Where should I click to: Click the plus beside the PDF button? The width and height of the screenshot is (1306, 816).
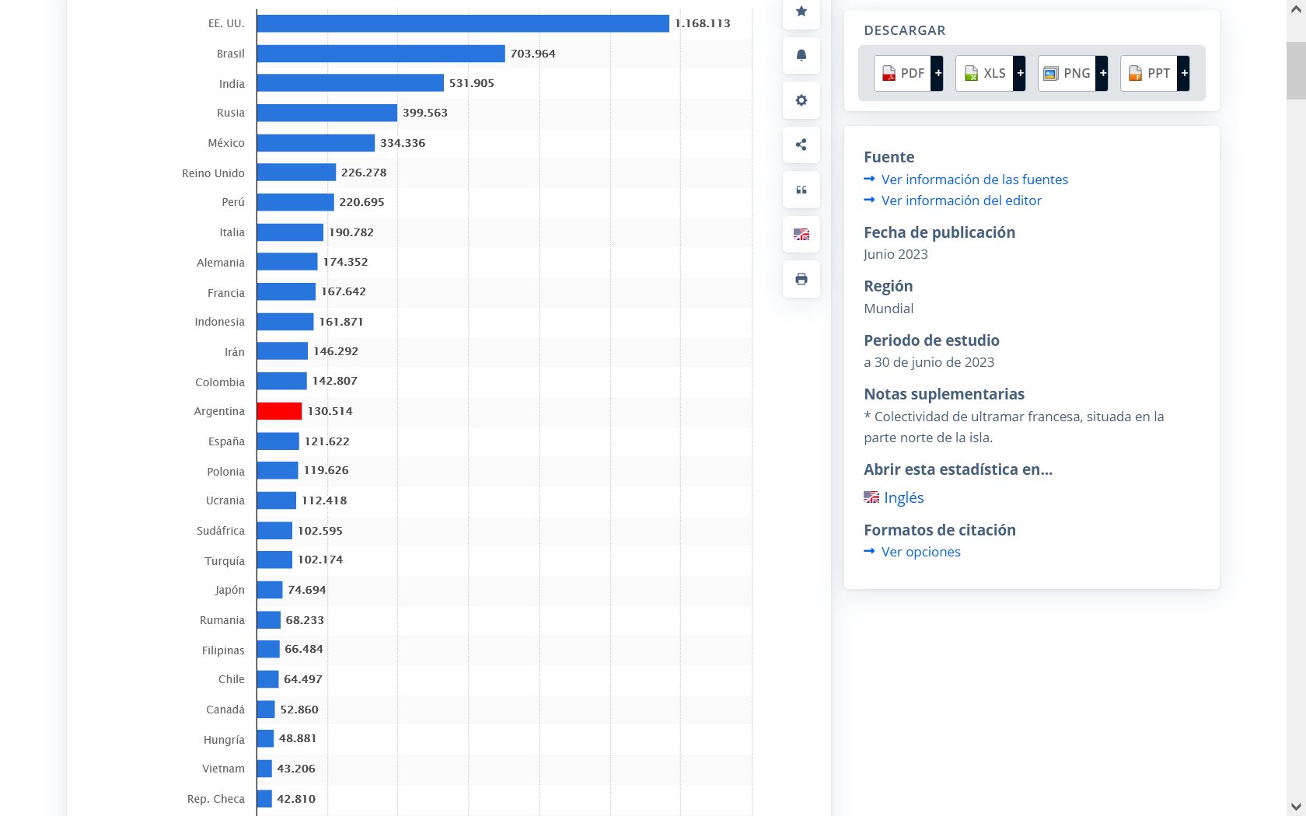pyautogui.click(x=938, y=73)
